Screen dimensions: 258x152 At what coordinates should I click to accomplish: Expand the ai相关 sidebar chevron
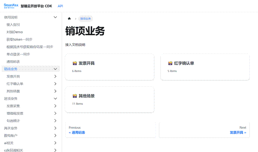55,143
